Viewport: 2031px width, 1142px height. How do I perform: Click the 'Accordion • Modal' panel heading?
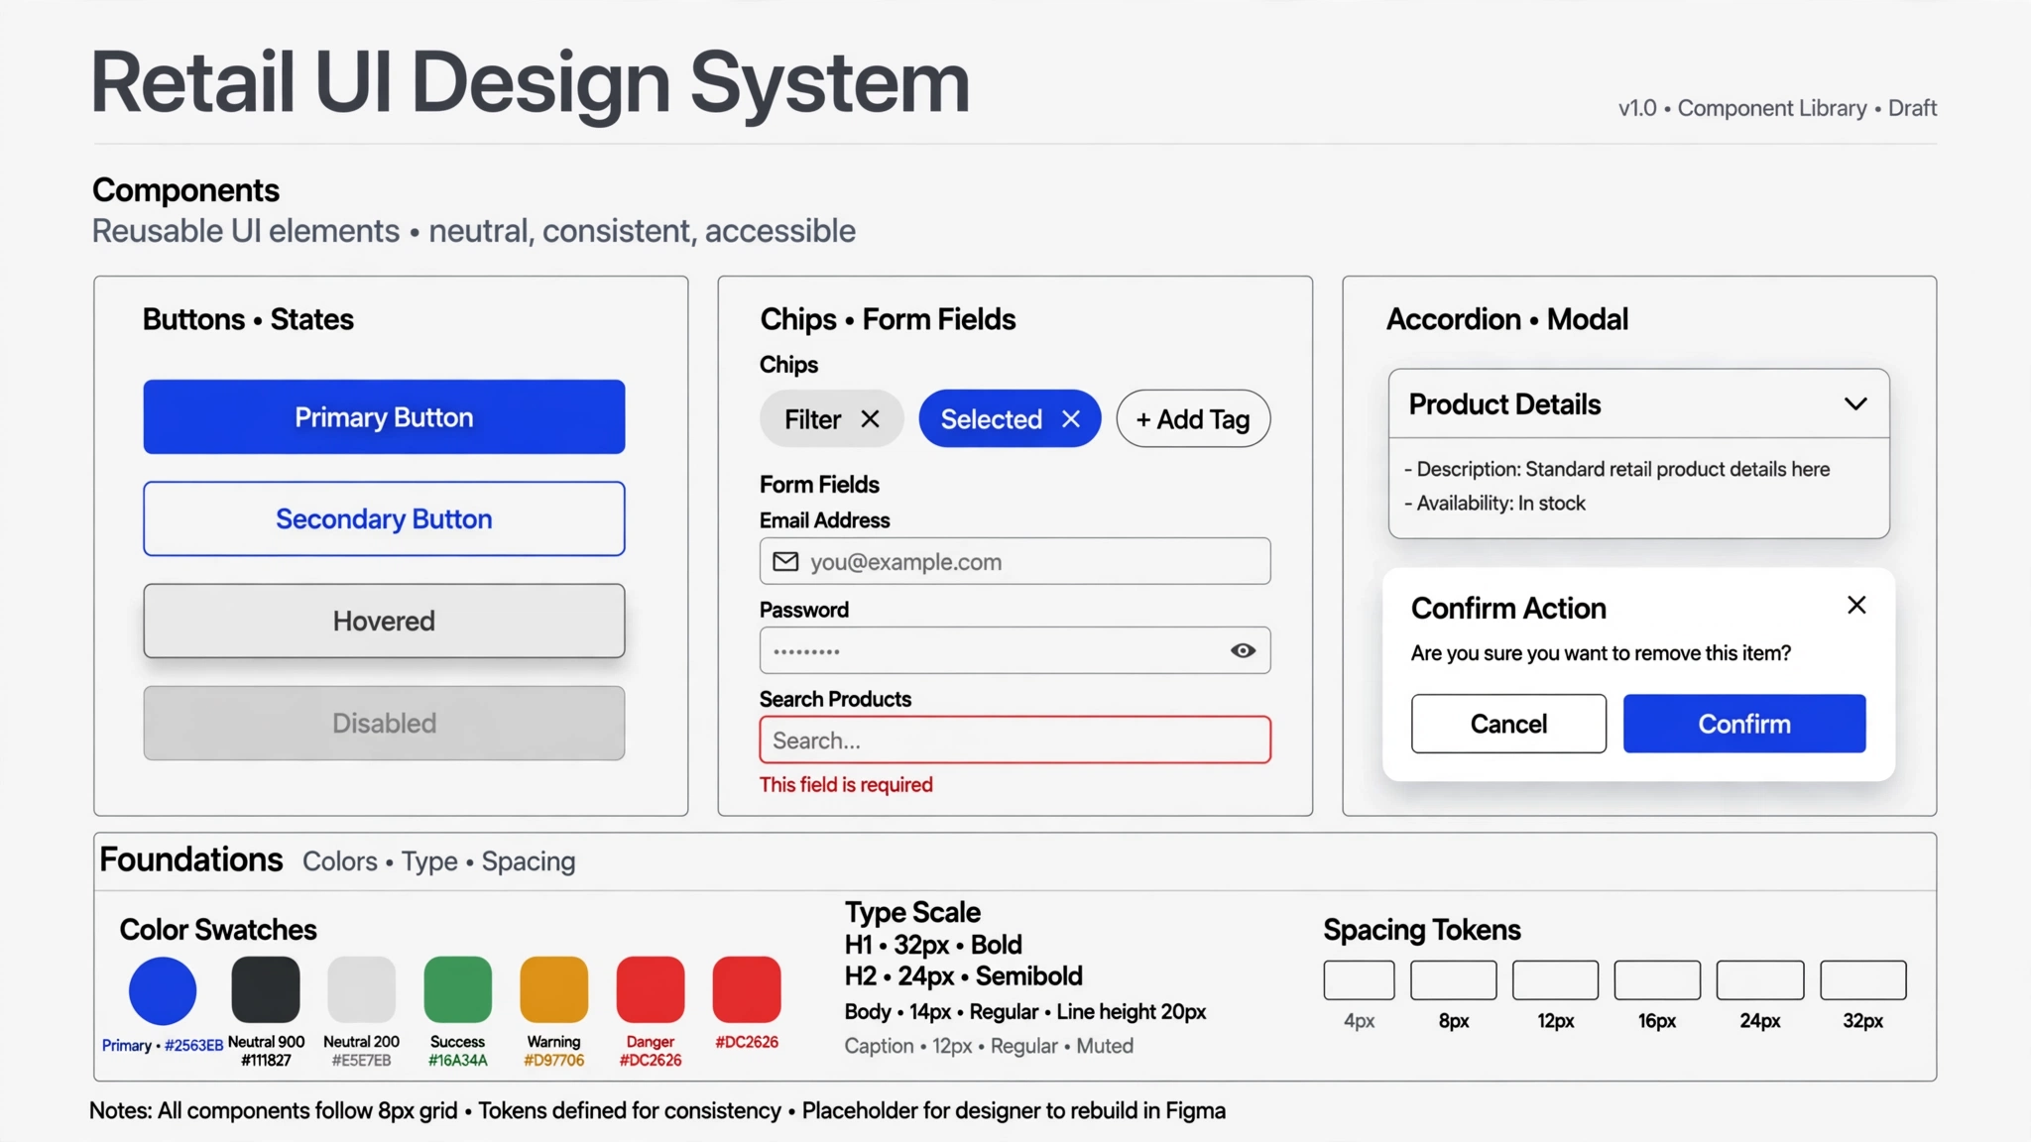[x=1507, y=319]
